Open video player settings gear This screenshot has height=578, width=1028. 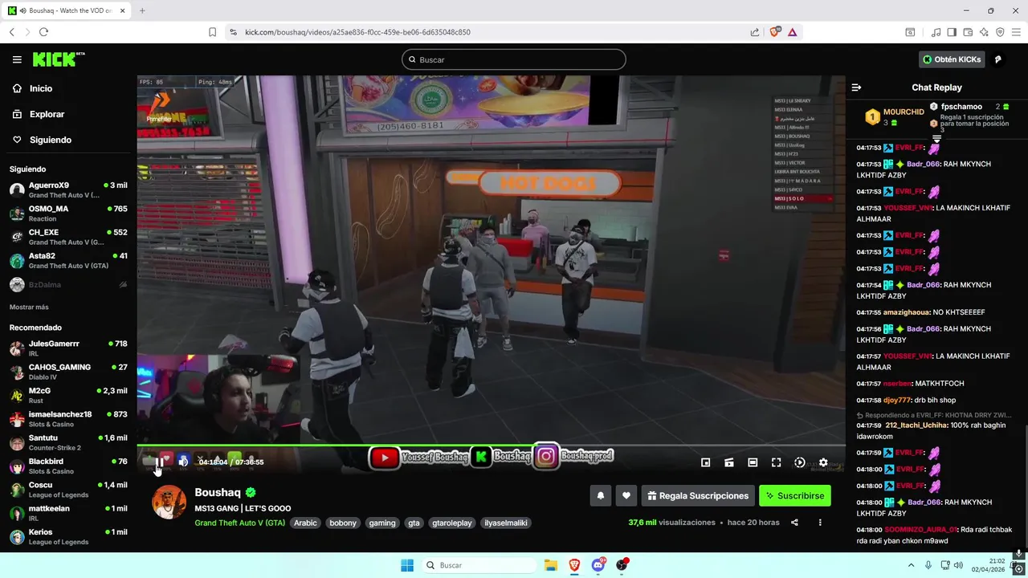823,462
